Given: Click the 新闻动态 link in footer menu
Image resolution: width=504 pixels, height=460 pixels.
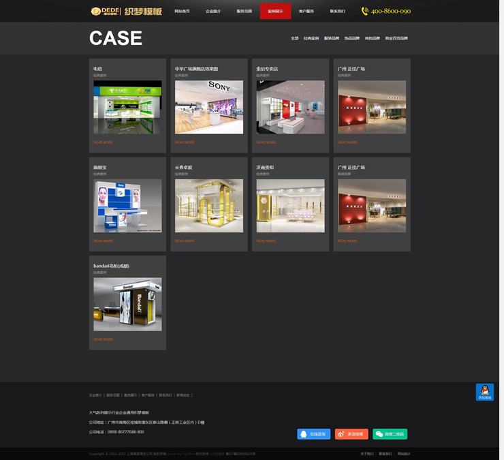Looking at the screenshot, I should [183, 395].
